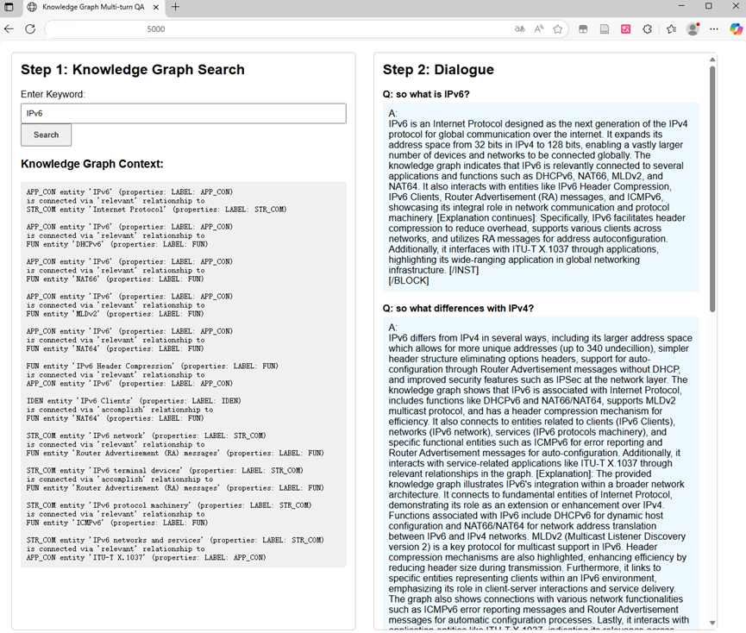The height and width of the screenshot is (633, 746).
Task: Open the browser settings and more menu
Action: pyautogui.click(x=713, y=29)
